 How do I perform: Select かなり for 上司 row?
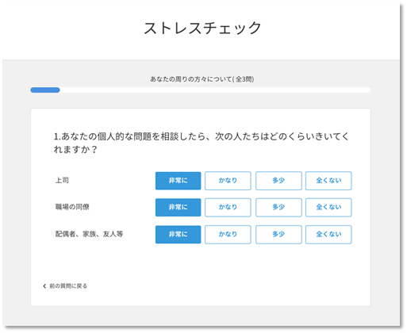(x=228, y=181)
